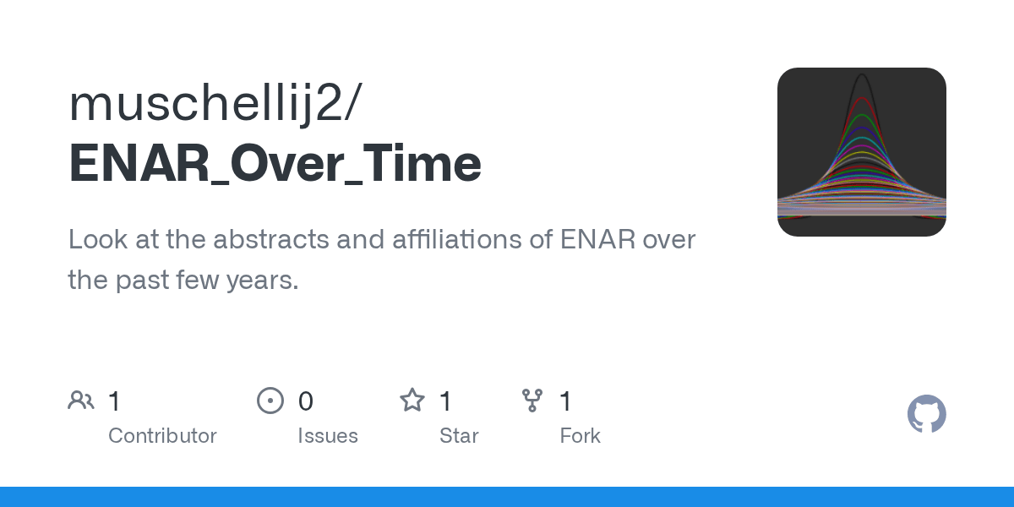Image resolution: width=1014 pixels, height=507 pixels.
Task: Open the GitHub Octocat logo
Action: click(927, 414)
